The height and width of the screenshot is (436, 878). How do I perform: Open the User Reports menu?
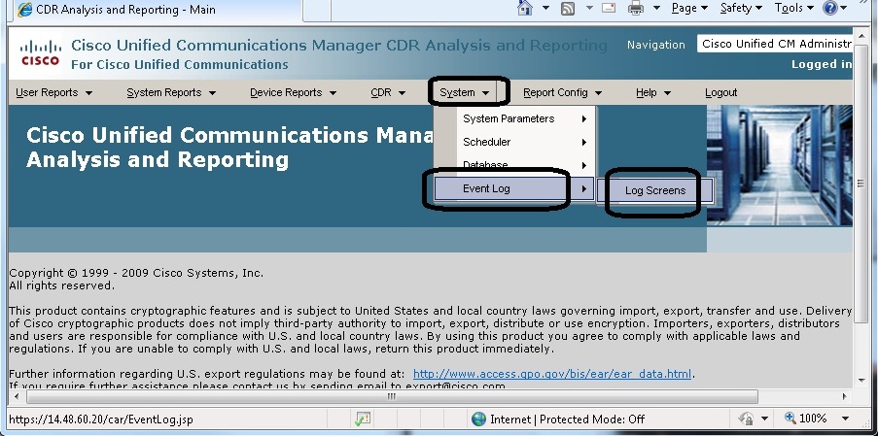point(53,93)
